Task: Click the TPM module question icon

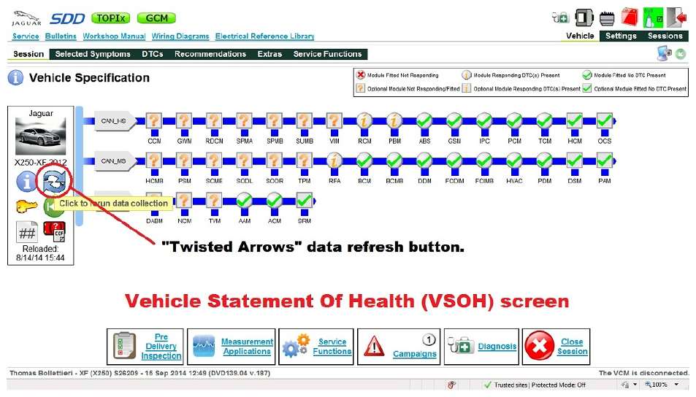Action: coord(304,161)
